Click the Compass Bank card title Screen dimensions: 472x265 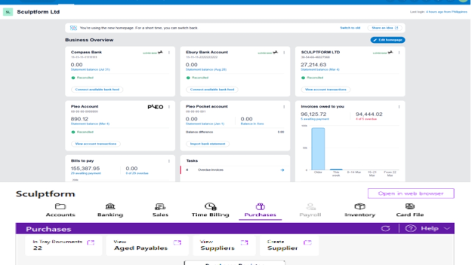tap(86, 52)
